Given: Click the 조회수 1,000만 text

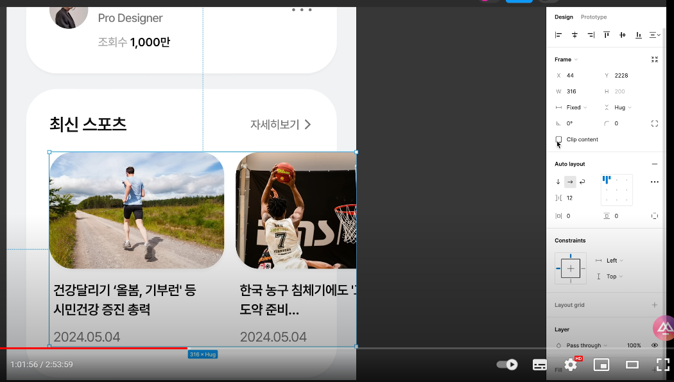Looking at the screenshot, I should [x=134, y=42].
